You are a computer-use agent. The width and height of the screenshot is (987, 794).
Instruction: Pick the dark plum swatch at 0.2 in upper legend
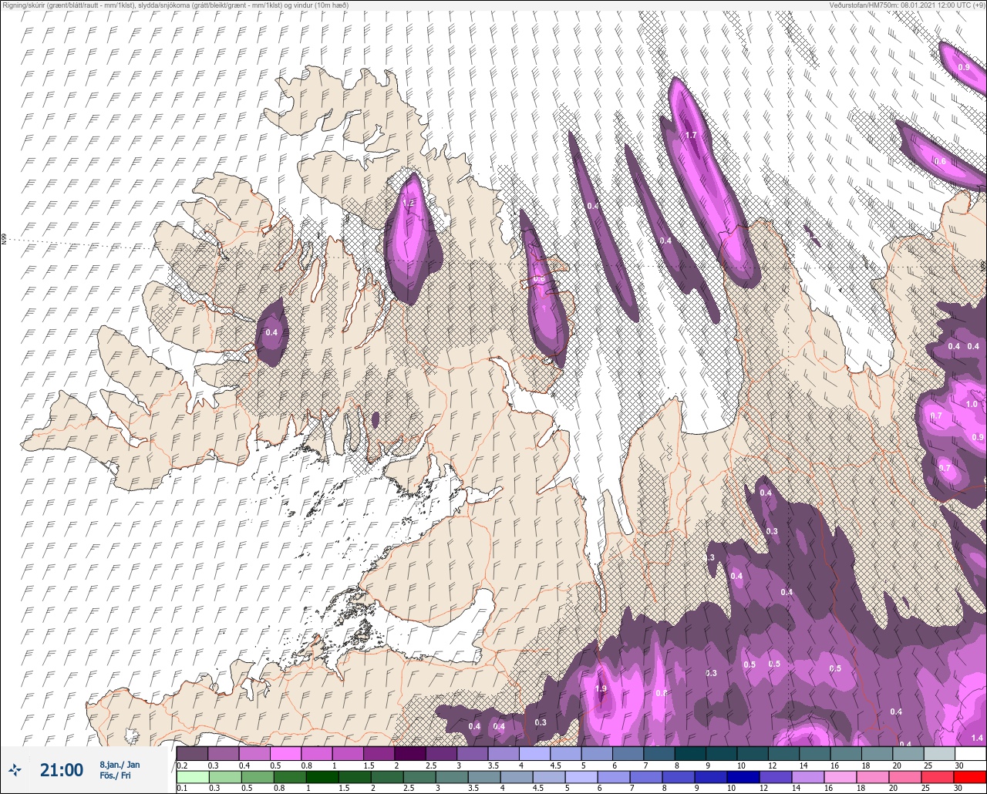tap(192, 753)
